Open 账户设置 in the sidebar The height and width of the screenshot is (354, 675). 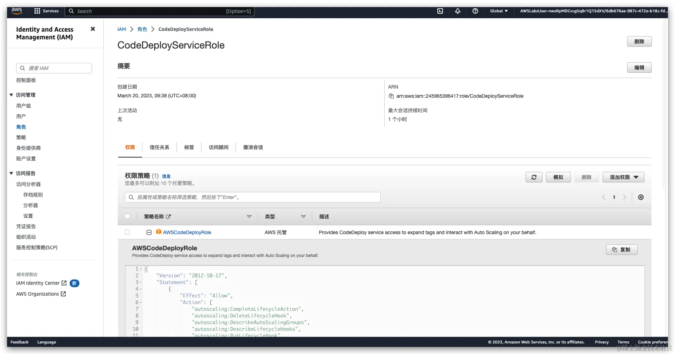pyautogui.click(x=26, y=159)
